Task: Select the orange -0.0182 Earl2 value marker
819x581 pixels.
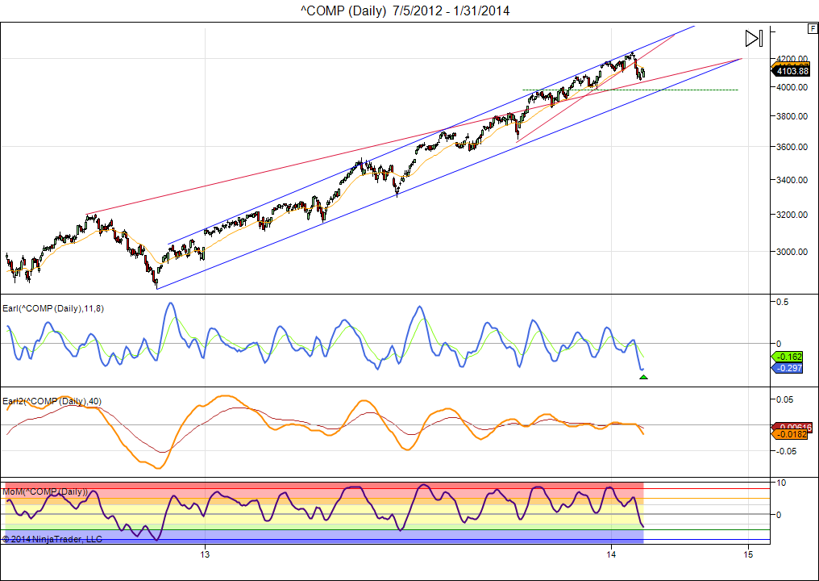Action: [x=793, y=435]
